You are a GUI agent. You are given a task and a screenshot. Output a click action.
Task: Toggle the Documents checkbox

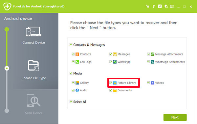[111, 90]
